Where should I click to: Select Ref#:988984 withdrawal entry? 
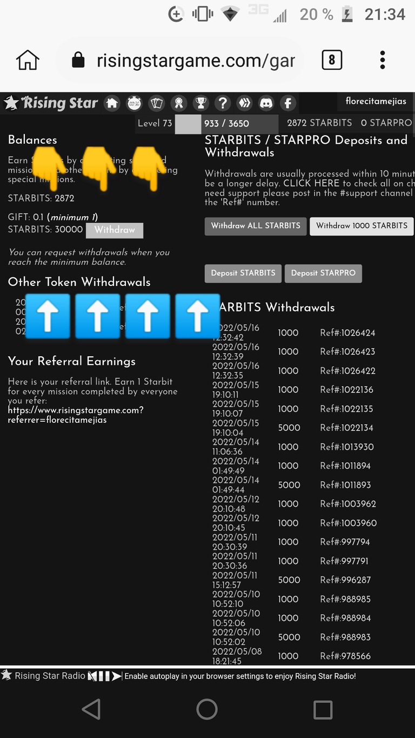(345, 619)
